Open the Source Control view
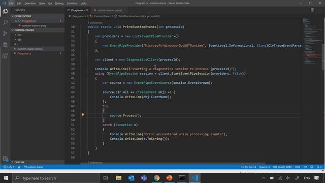325x183 pixels. click(5, 34)
